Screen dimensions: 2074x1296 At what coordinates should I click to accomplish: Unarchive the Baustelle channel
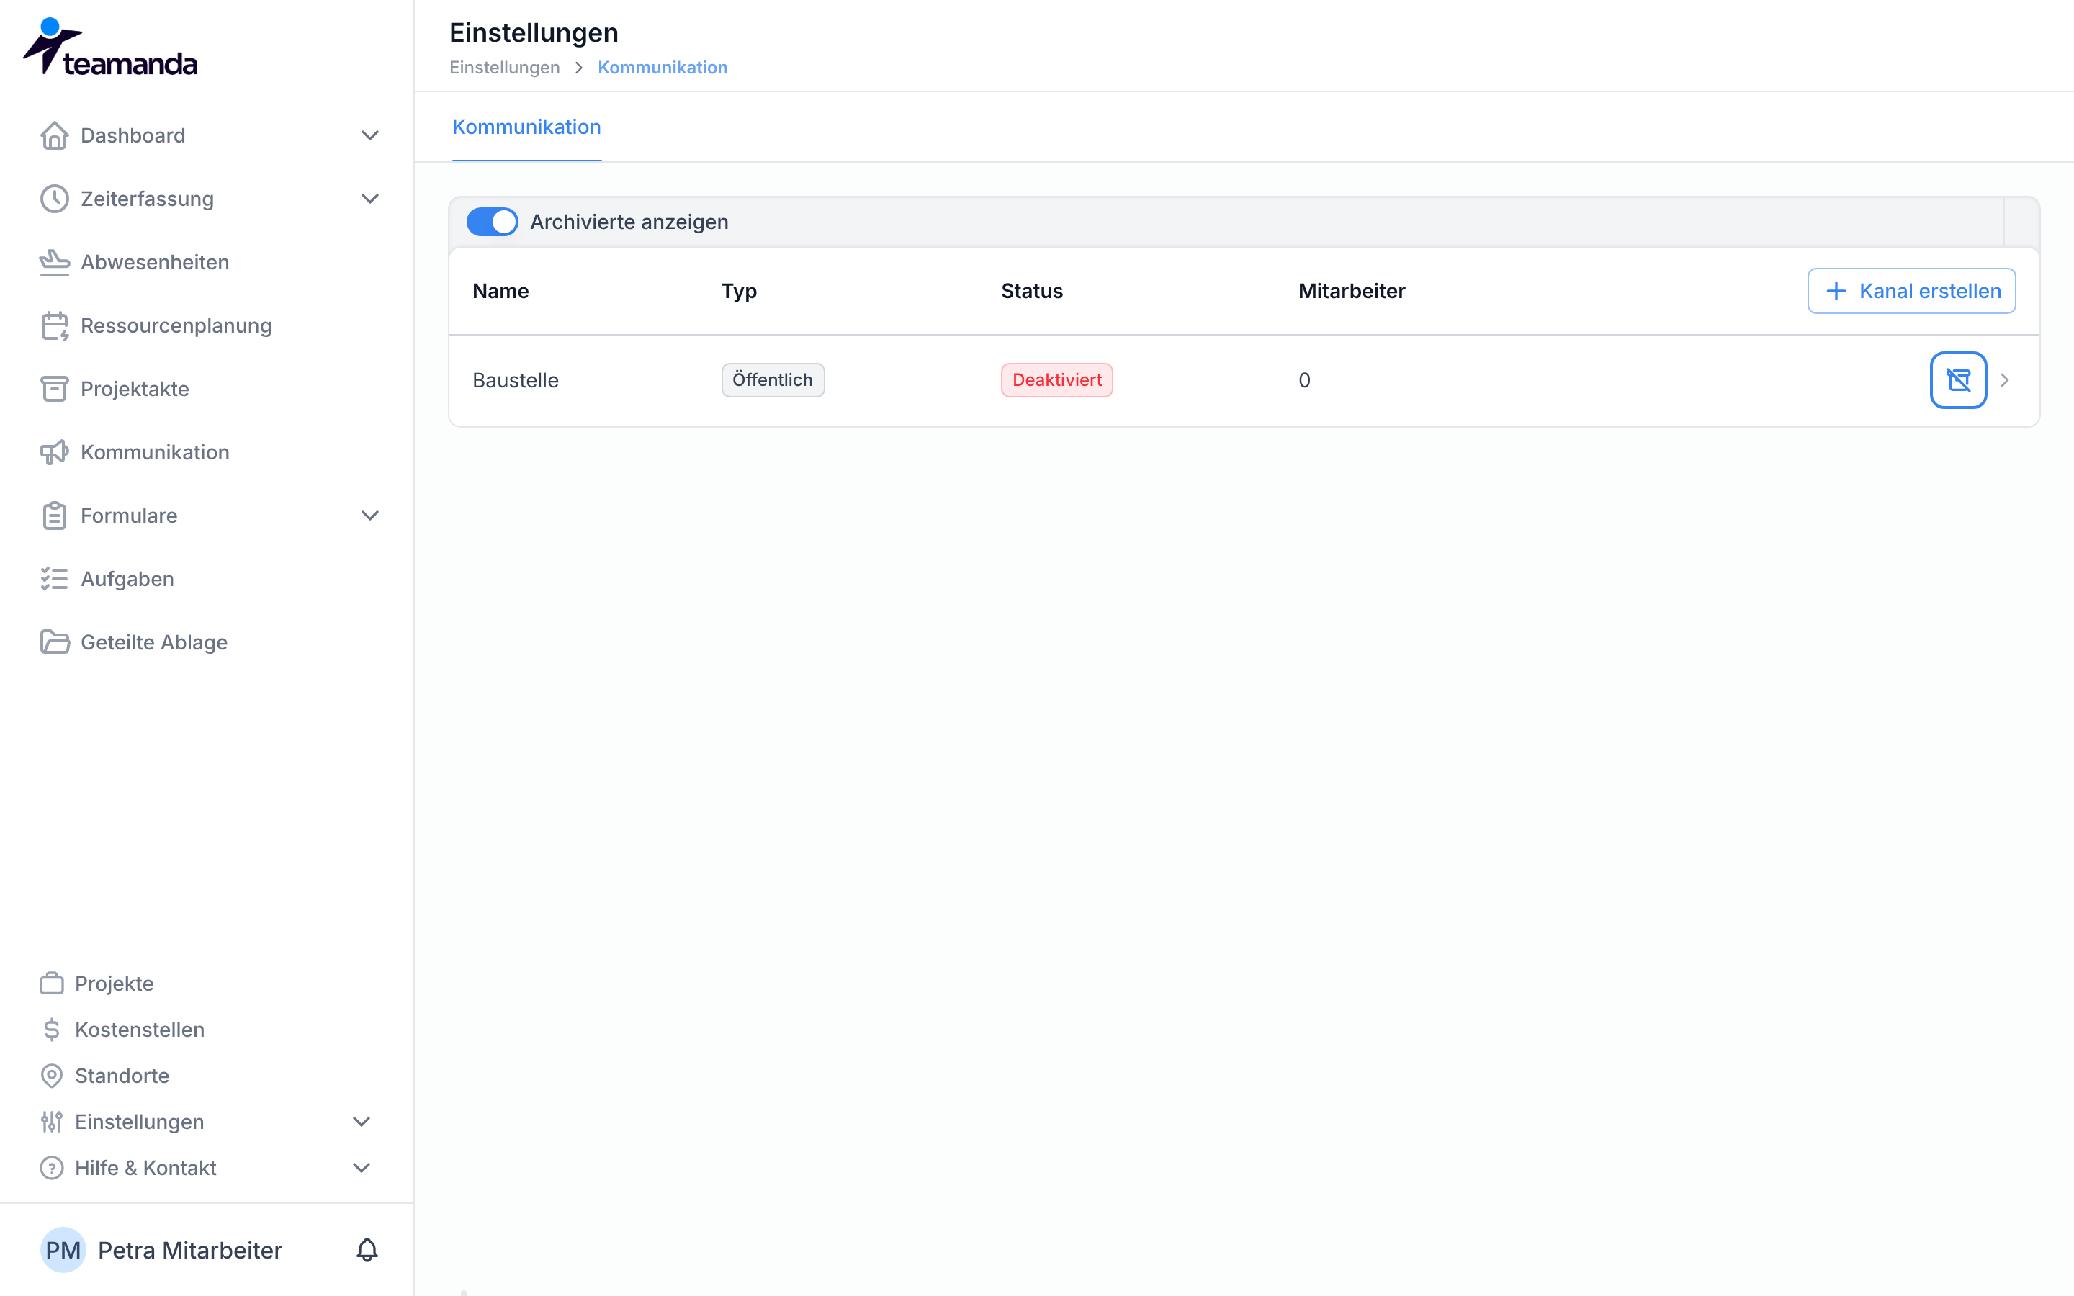tap(1958, 379)
